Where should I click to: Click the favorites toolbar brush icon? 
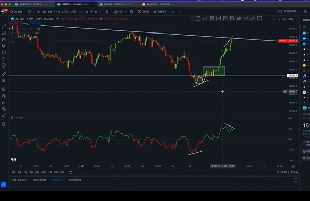click(253, 19)
